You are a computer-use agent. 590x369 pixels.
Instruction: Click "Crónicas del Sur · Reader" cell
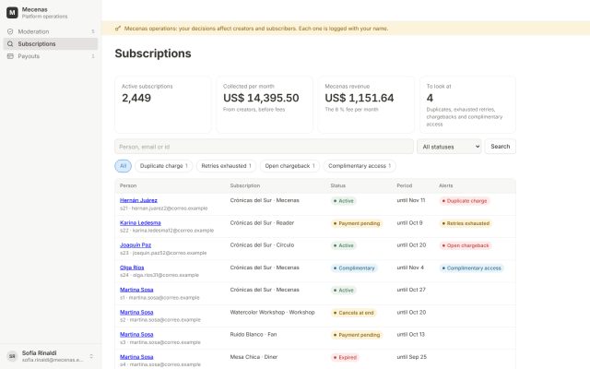[x=262, y=223]
